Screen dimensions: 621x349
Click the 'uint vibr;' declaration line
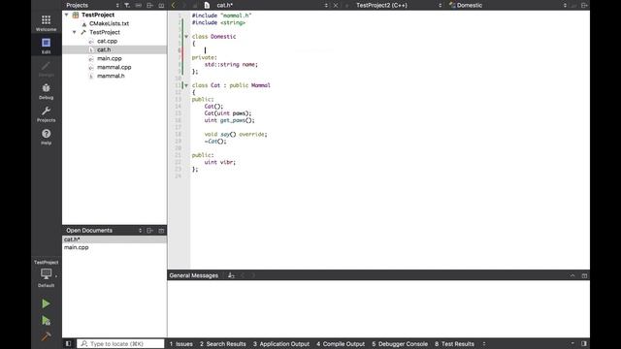pos(220,162)
